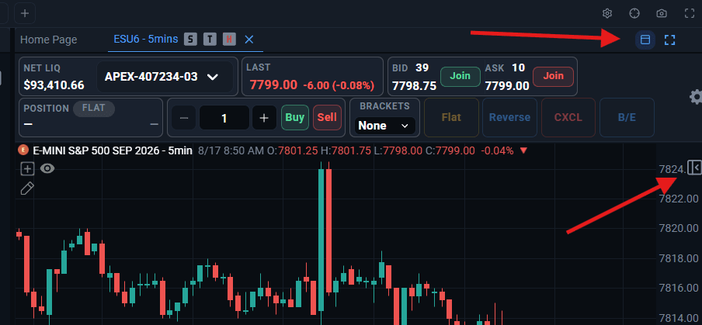
Task: Click the 7820.00 price axis label
Action: 679,229
